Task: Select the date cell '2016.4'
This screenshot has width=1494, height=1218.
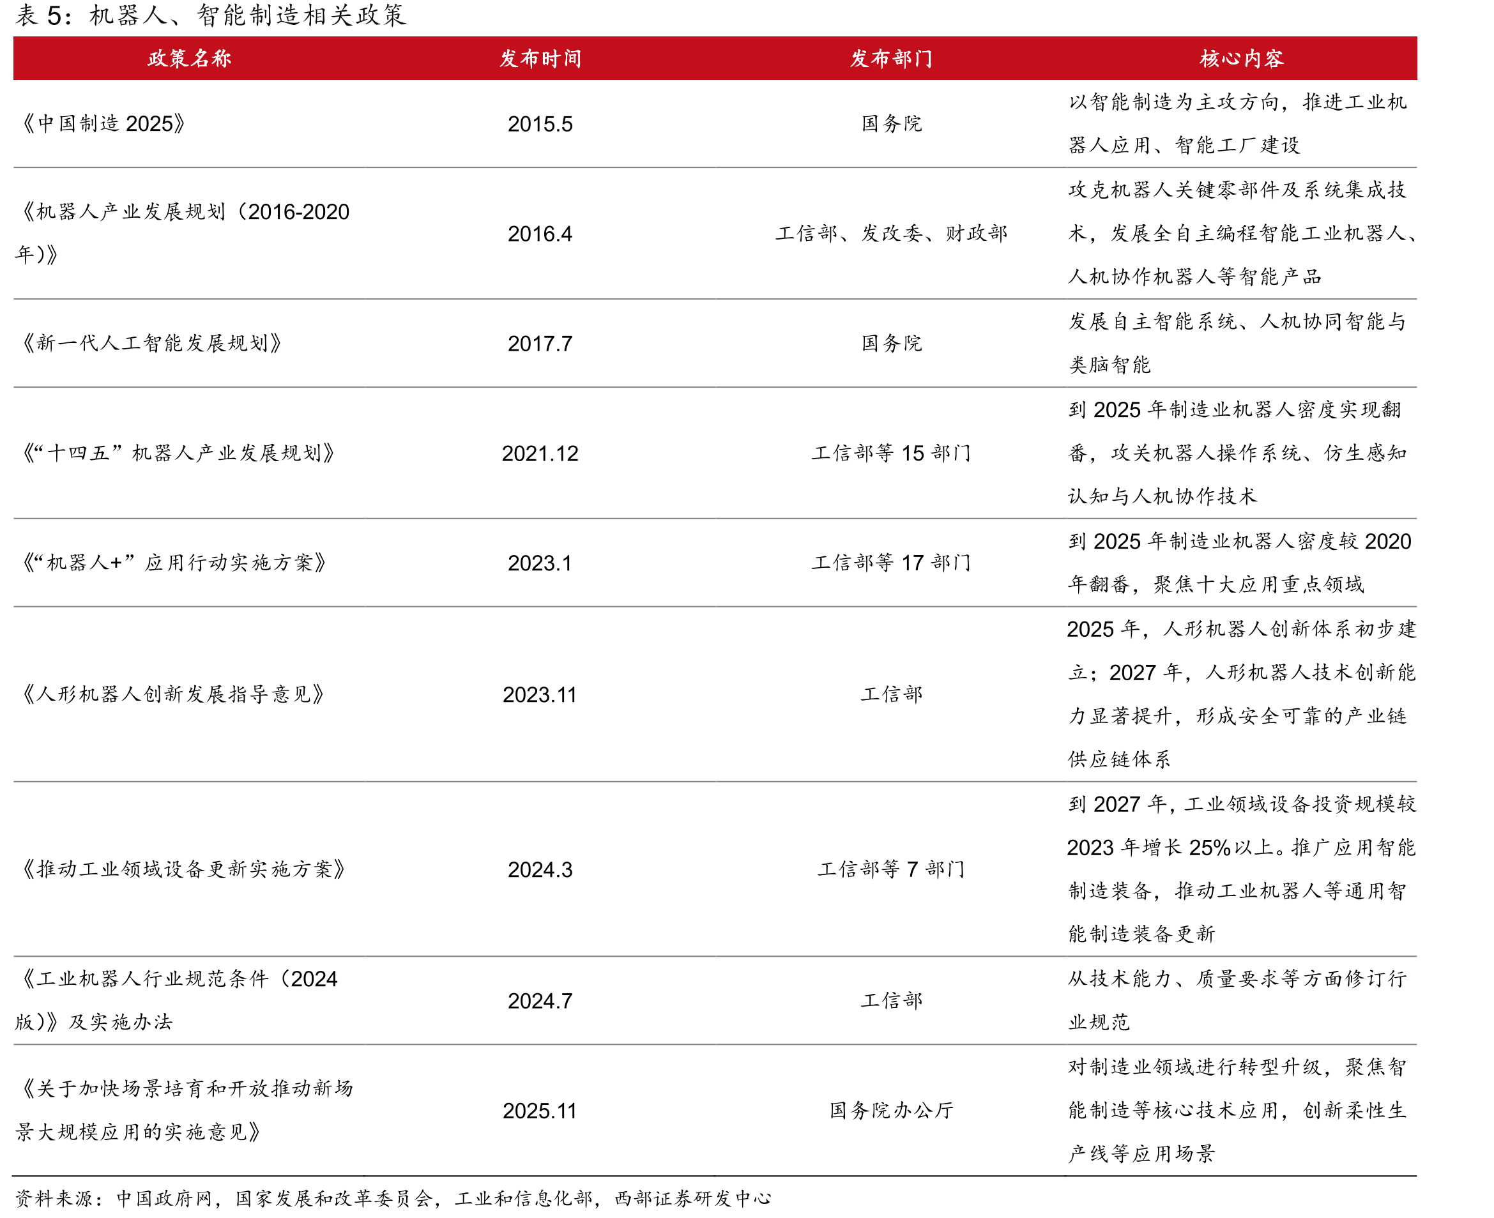Action: click(540, 234)
